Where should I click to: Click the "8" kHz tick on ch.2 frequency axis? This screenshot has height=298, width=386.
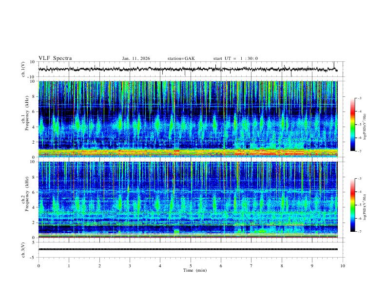click(33, 177)
